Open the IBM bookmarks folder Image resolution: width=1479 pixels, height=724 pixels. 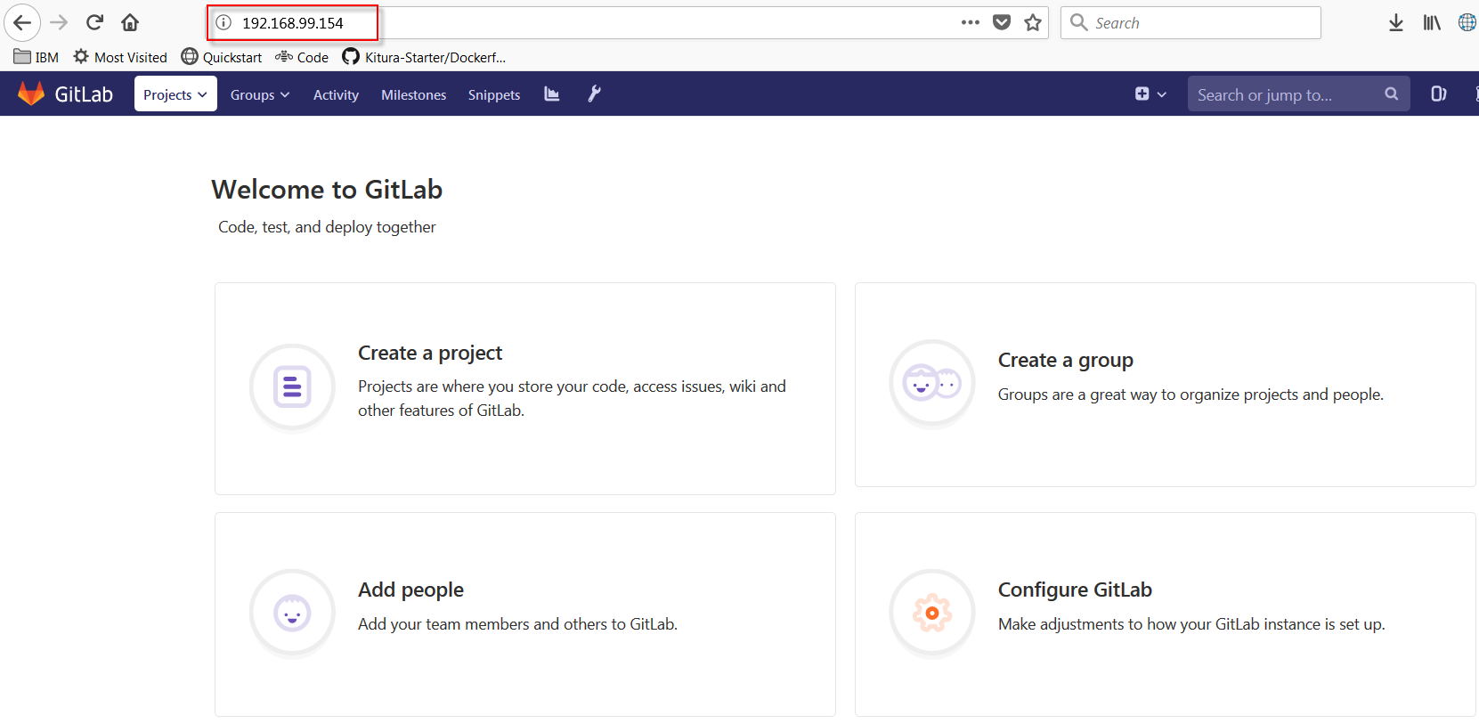(x=37, y=57)
